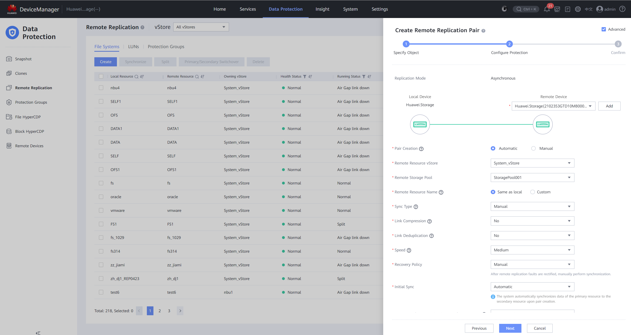631x335 pixels.
Task: Open the settings gear icon in header
Action: tap(577, 9)
